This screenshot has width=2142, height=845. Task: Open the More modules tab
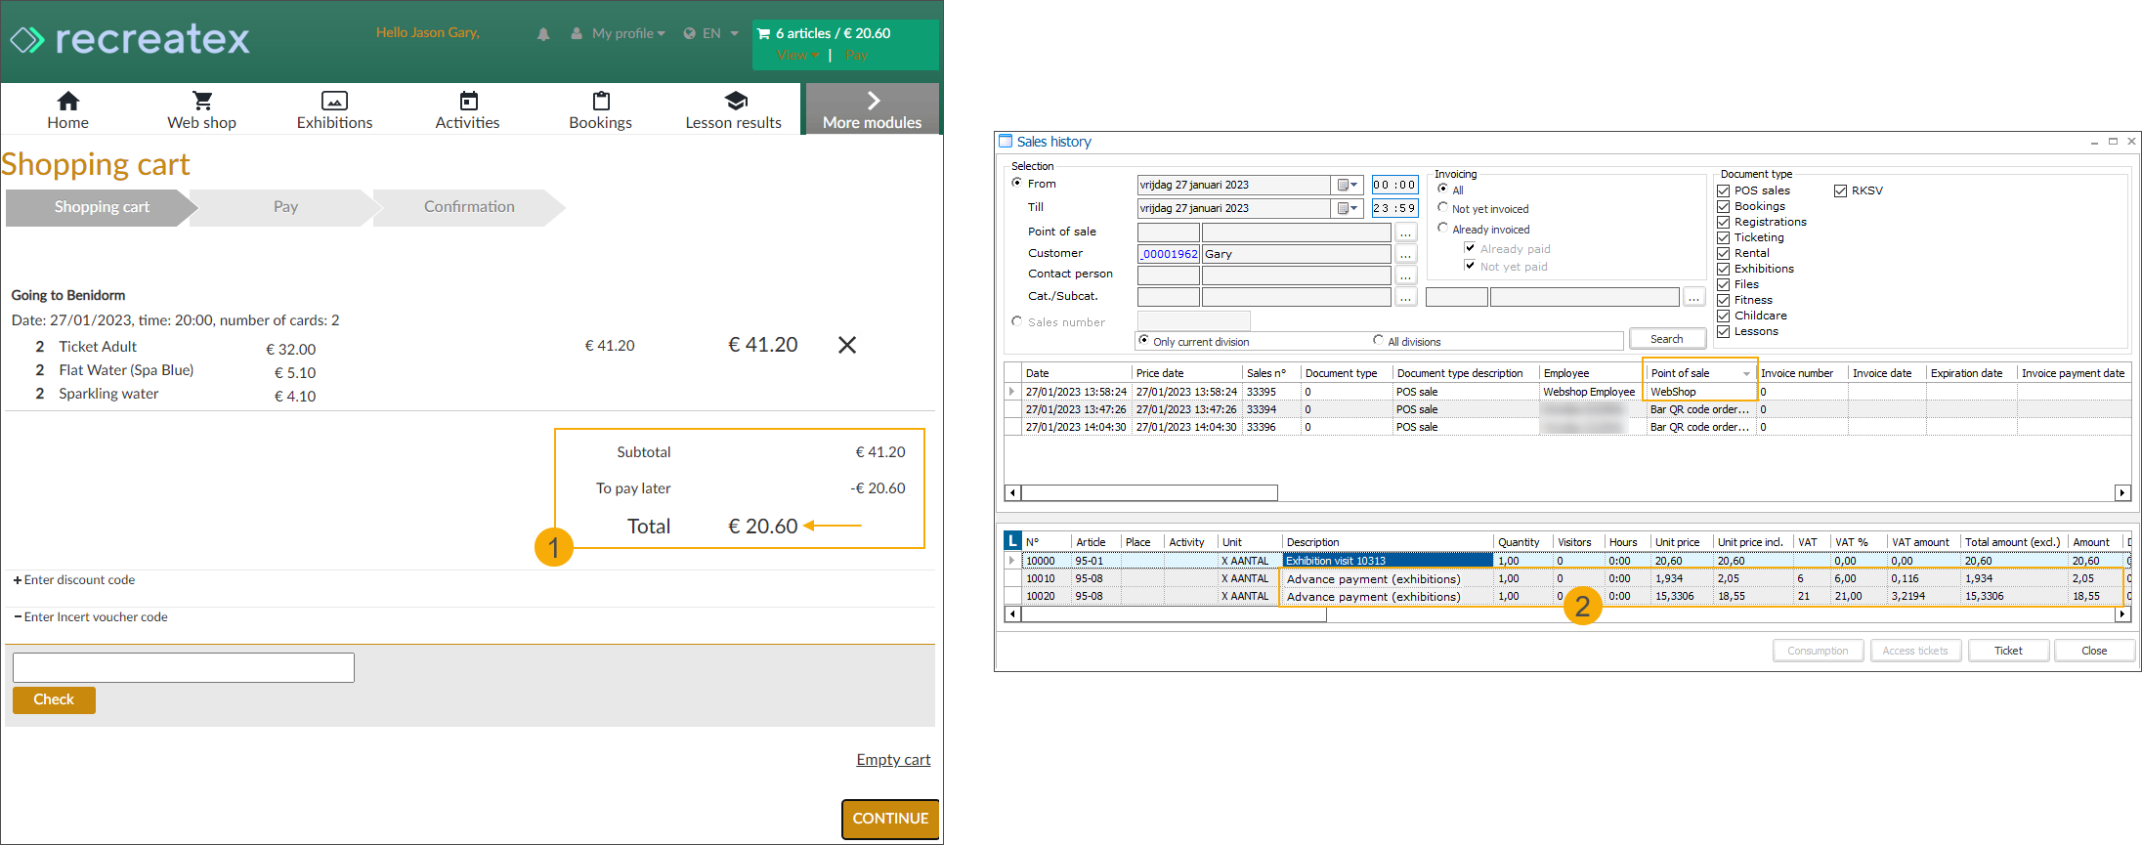coord(872,109)
